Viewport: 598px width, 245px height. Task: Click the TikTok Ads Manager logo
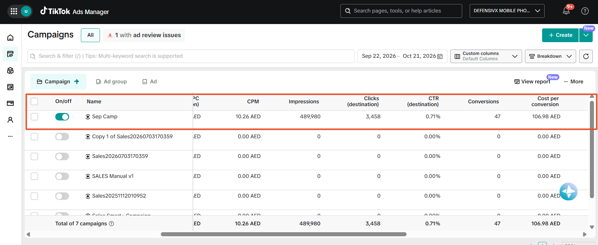(x=75, y=11)
